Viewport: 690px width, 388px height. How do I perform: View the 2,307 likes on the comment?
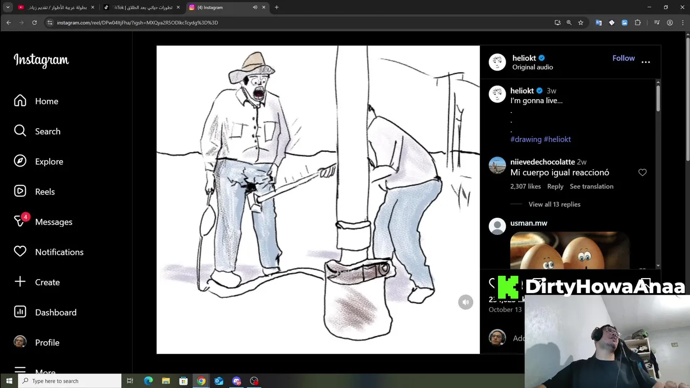click(x=526, y=186)
